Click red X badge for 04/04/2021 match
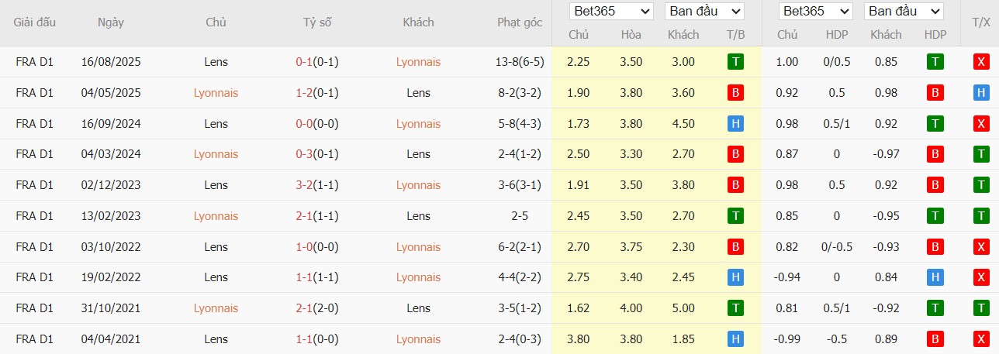The width and height of the screenshot is (999, 354). (x=981, y=339)
